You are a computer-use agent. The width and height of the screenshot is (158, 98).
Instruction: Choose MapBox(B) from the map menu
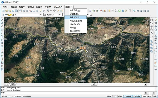pos(76,24)
